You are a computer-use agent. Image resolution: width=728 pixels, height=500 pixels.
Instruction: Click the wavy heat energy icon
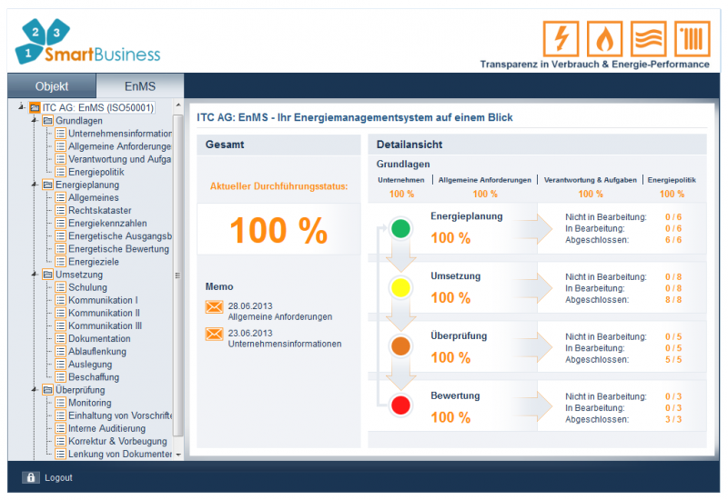649,38
